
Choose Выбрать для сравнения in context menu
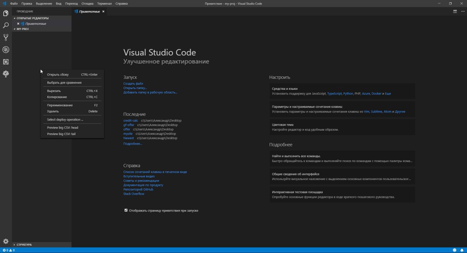pos(72,83)
